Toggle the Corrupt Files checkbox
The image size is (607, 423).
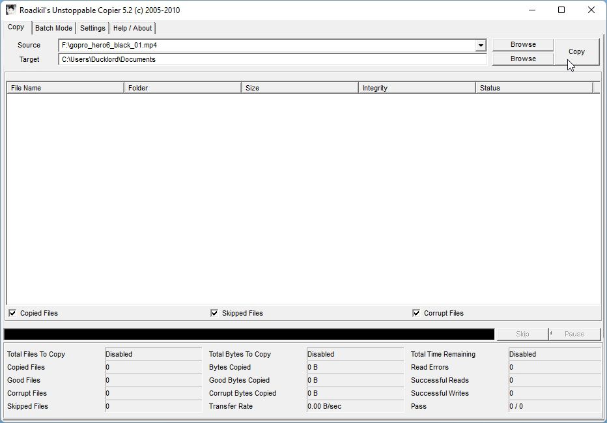[x=416, y=313]
